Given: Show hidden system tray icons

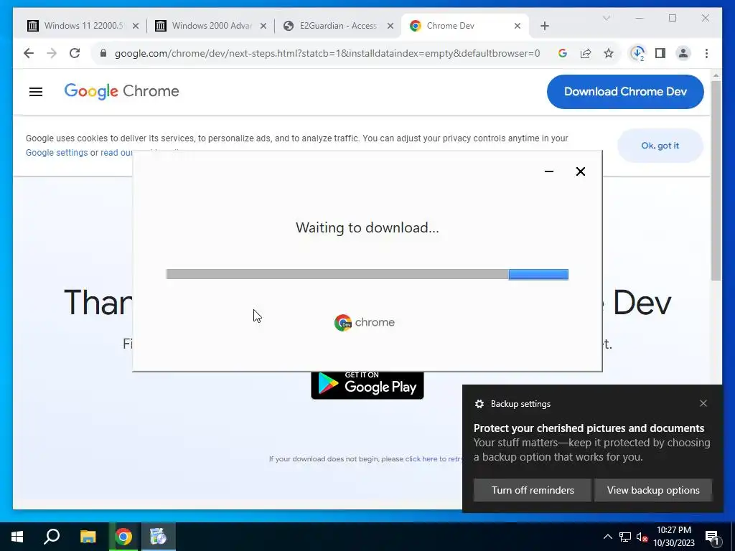Looking at the screenshot, I should pos(607,537).
